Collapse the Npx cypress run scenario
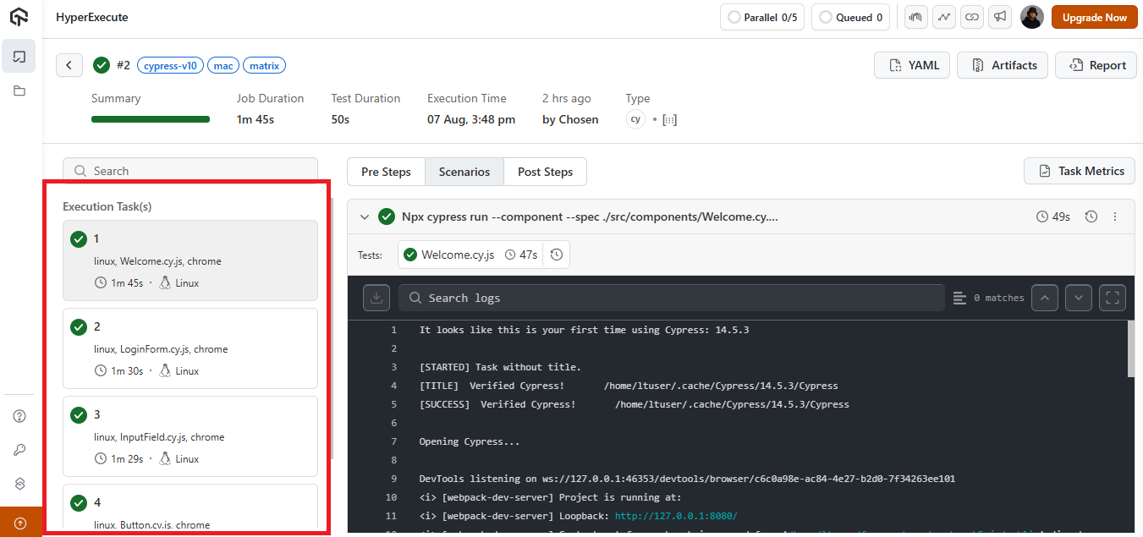The height and width of the screenshot is (537, 1143). pyautogui.click(x=365, y=216)
